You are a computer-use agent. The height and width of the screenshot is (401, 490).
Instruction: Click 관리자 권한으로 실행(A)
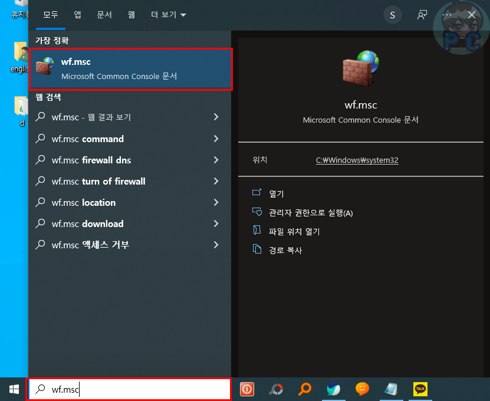(311, 213)
